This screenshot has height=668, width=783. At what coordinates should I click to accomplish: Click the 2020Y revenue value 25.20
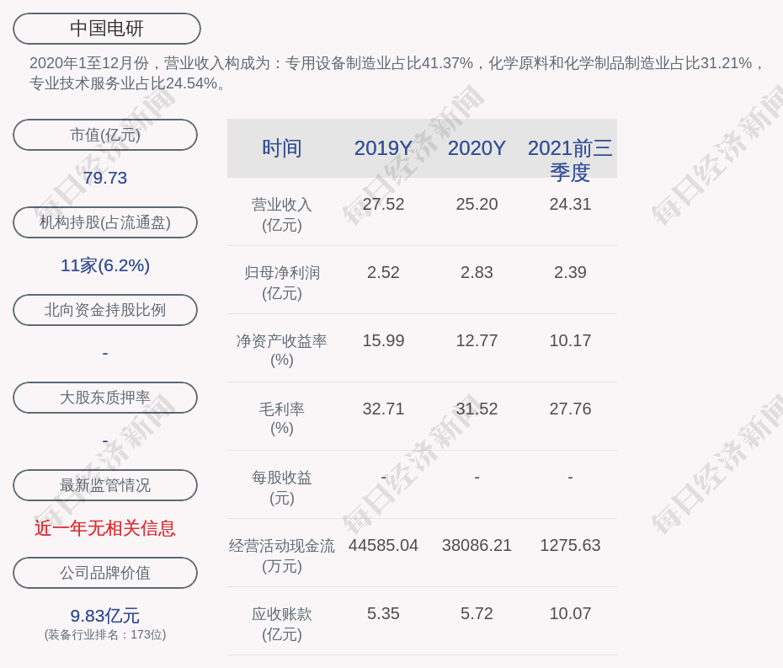click(477, 205)
